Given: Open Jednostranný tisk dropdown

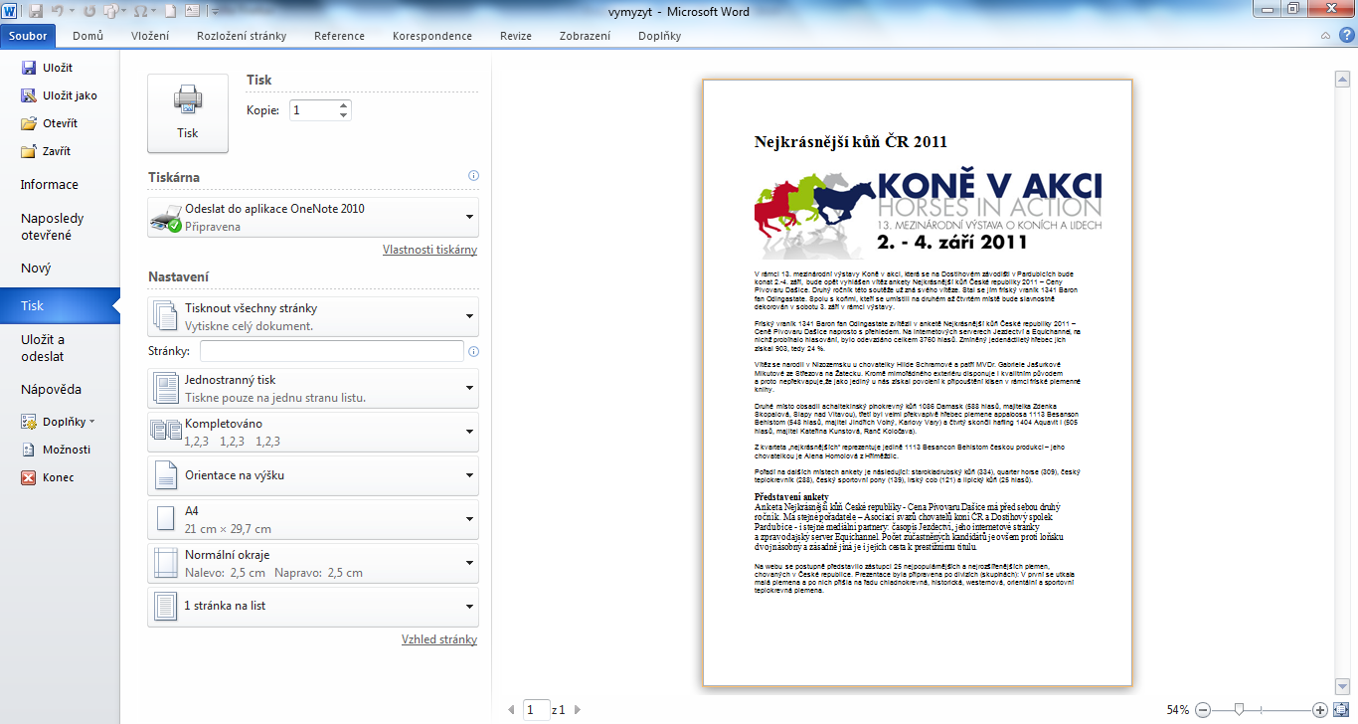Looking at the screenshot, I should click(x=313, y=389).
